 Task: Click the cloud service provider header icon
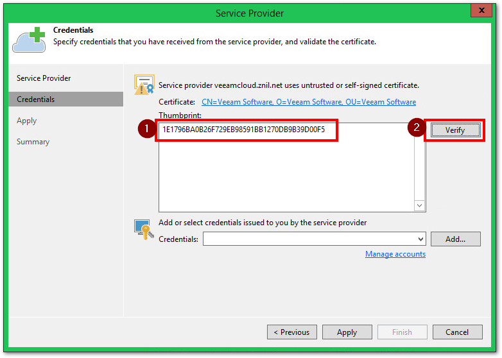click(x=28, y=40)
